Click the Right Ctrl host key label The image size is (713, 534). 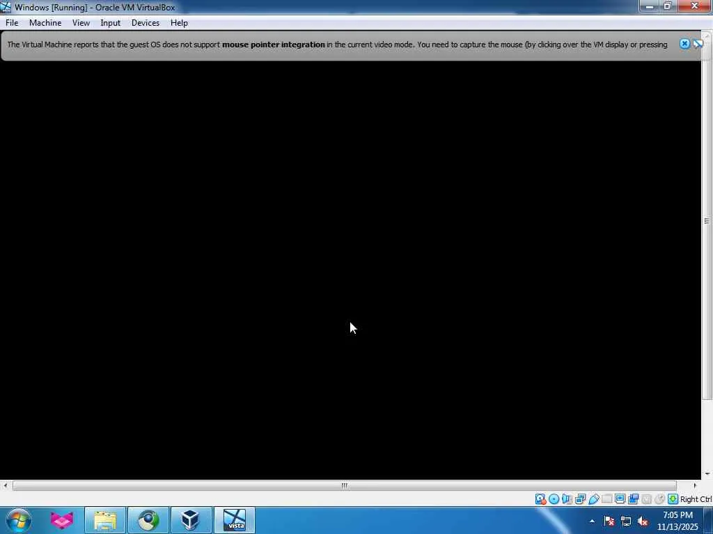(x=696, y=499)
